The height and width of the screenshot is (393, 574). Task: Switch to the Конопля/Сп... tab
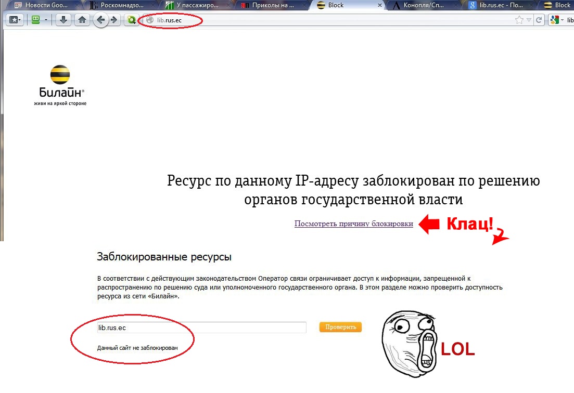pyautogui.click(x=424, y=5)
